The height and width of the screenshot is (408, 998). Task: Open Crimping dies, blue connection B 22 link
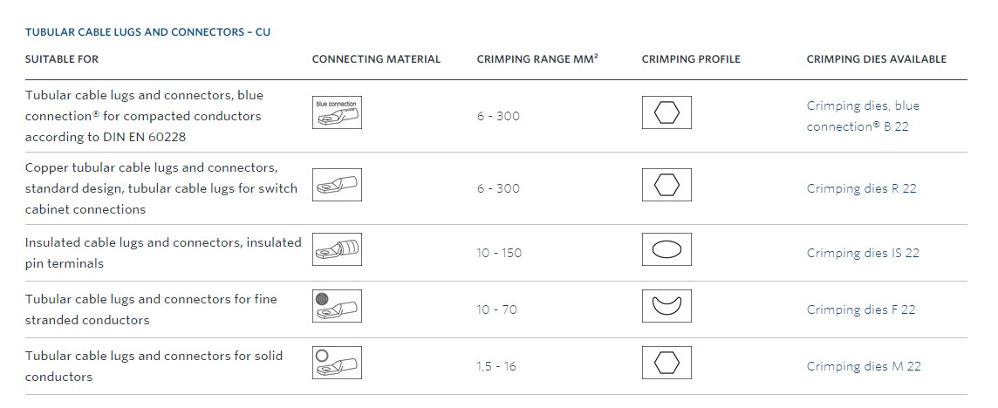863,116
